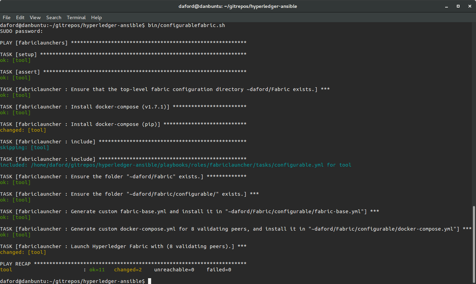Click the failed=0 recap value
The width and height of the screenshot is (476, 284).
[219, 270]
